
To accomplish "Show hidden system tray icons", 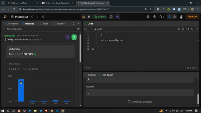I will (166, 111).
